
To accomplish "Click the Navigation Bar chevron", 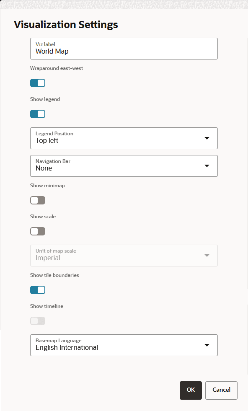I will pyautogui.click(x=207, y=165).
